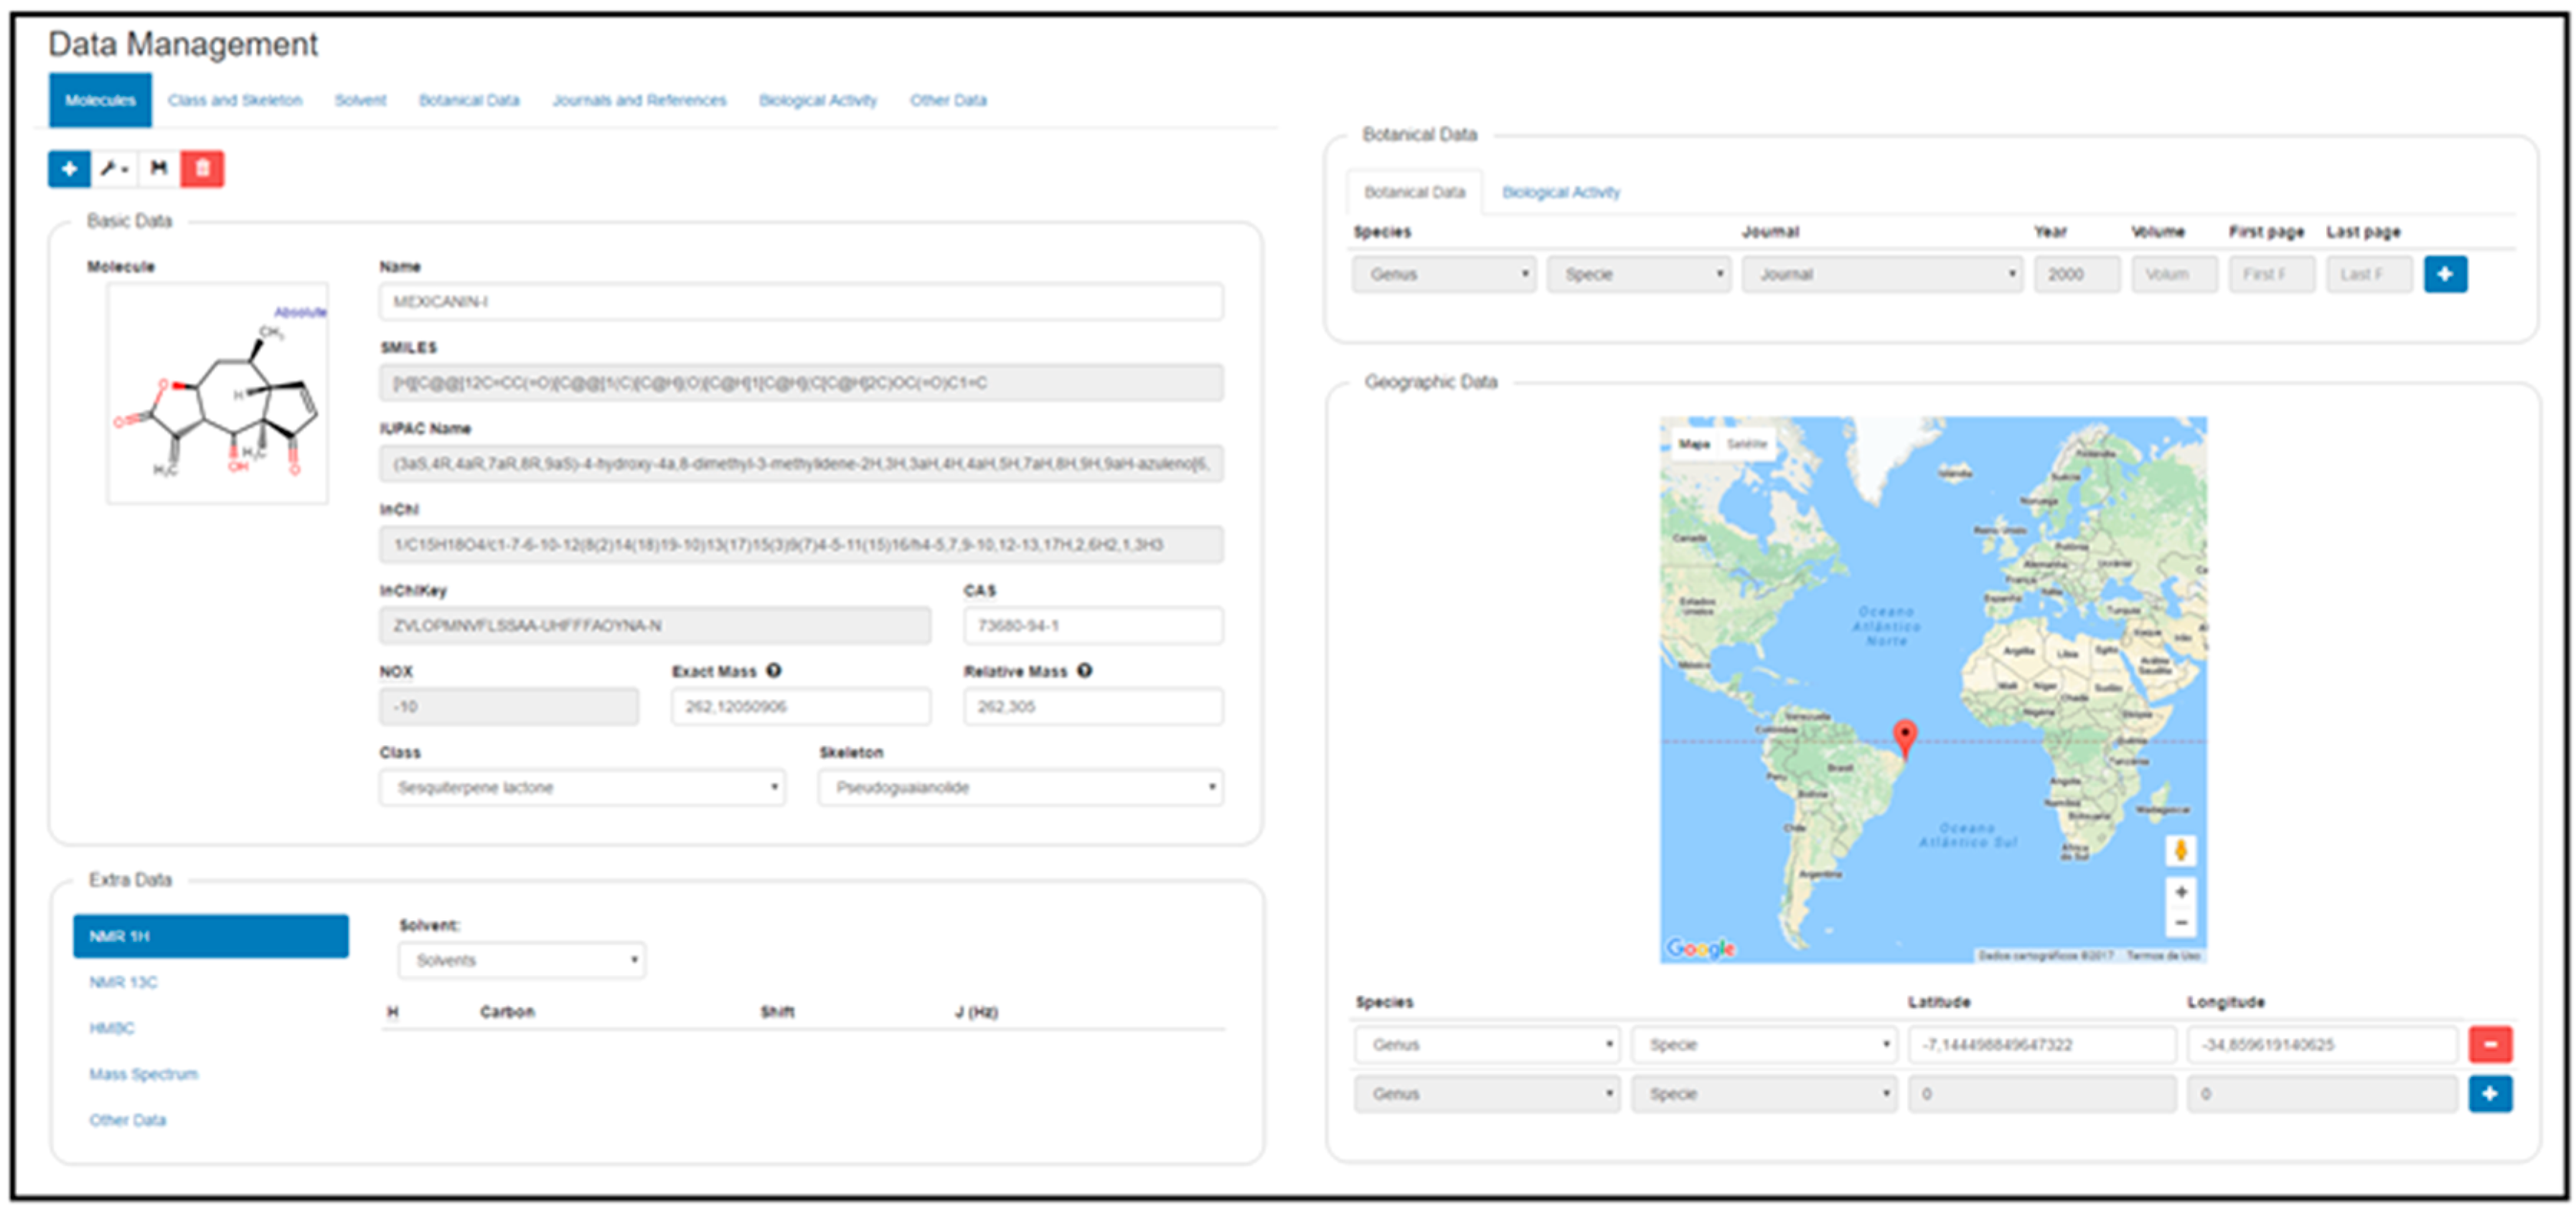Click the red trash delete icon
The width and height of the screenshot is (2576, 1211).
(x=202, y=169)
